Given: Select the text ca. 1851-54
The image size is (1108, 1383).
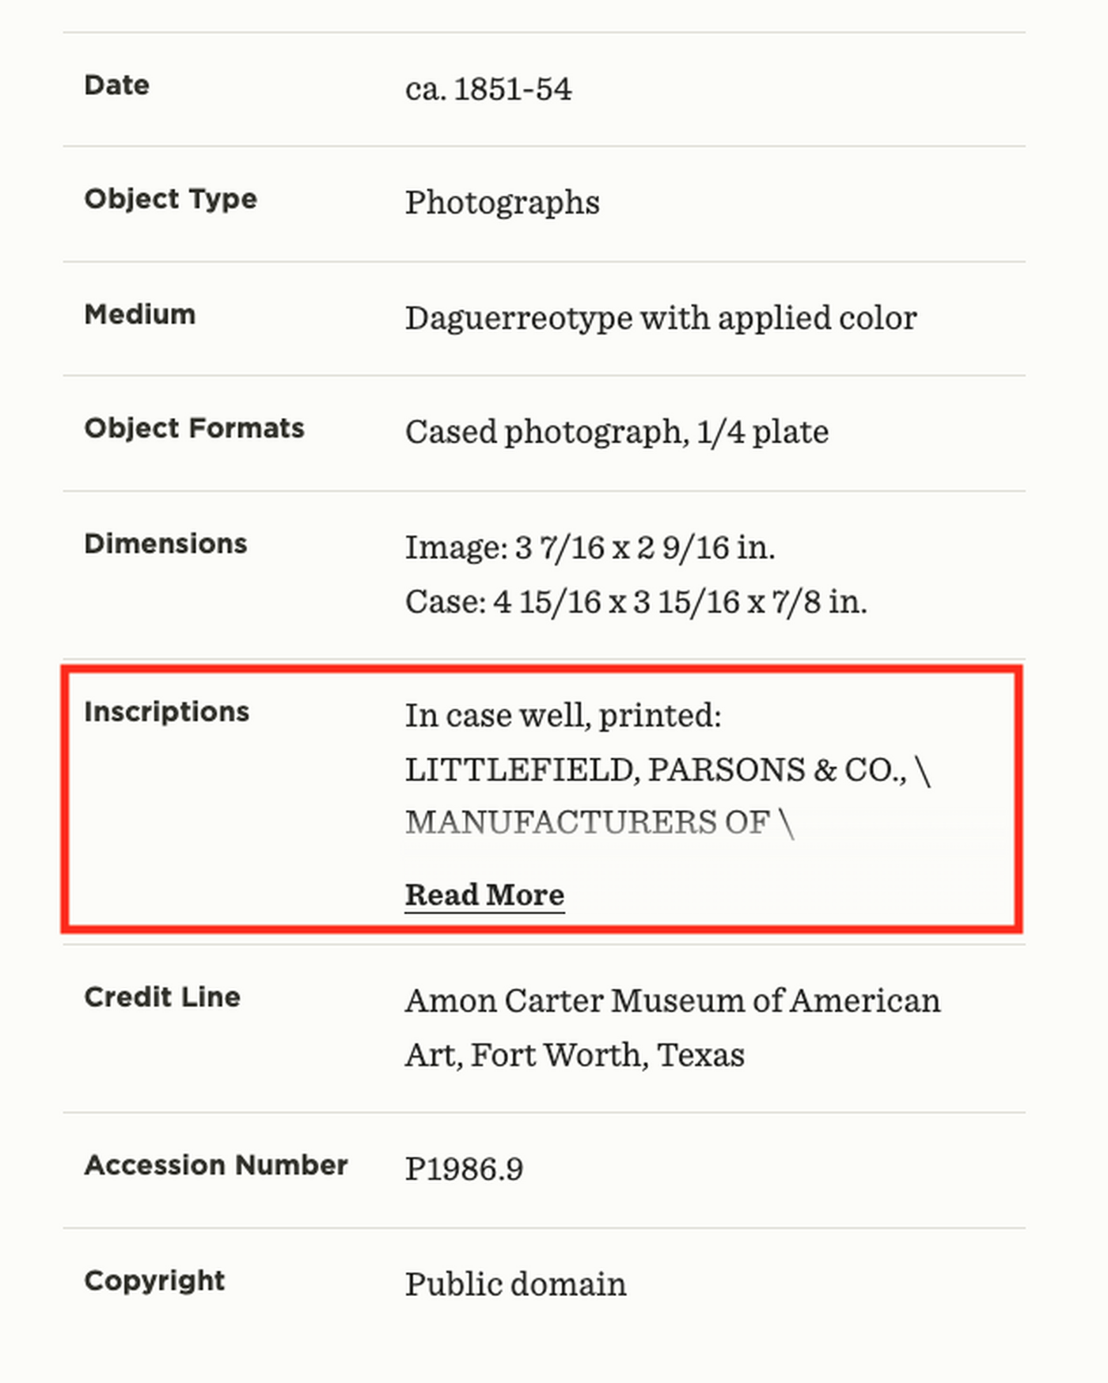Looking at the screenshot, I should tap(488, 89).
